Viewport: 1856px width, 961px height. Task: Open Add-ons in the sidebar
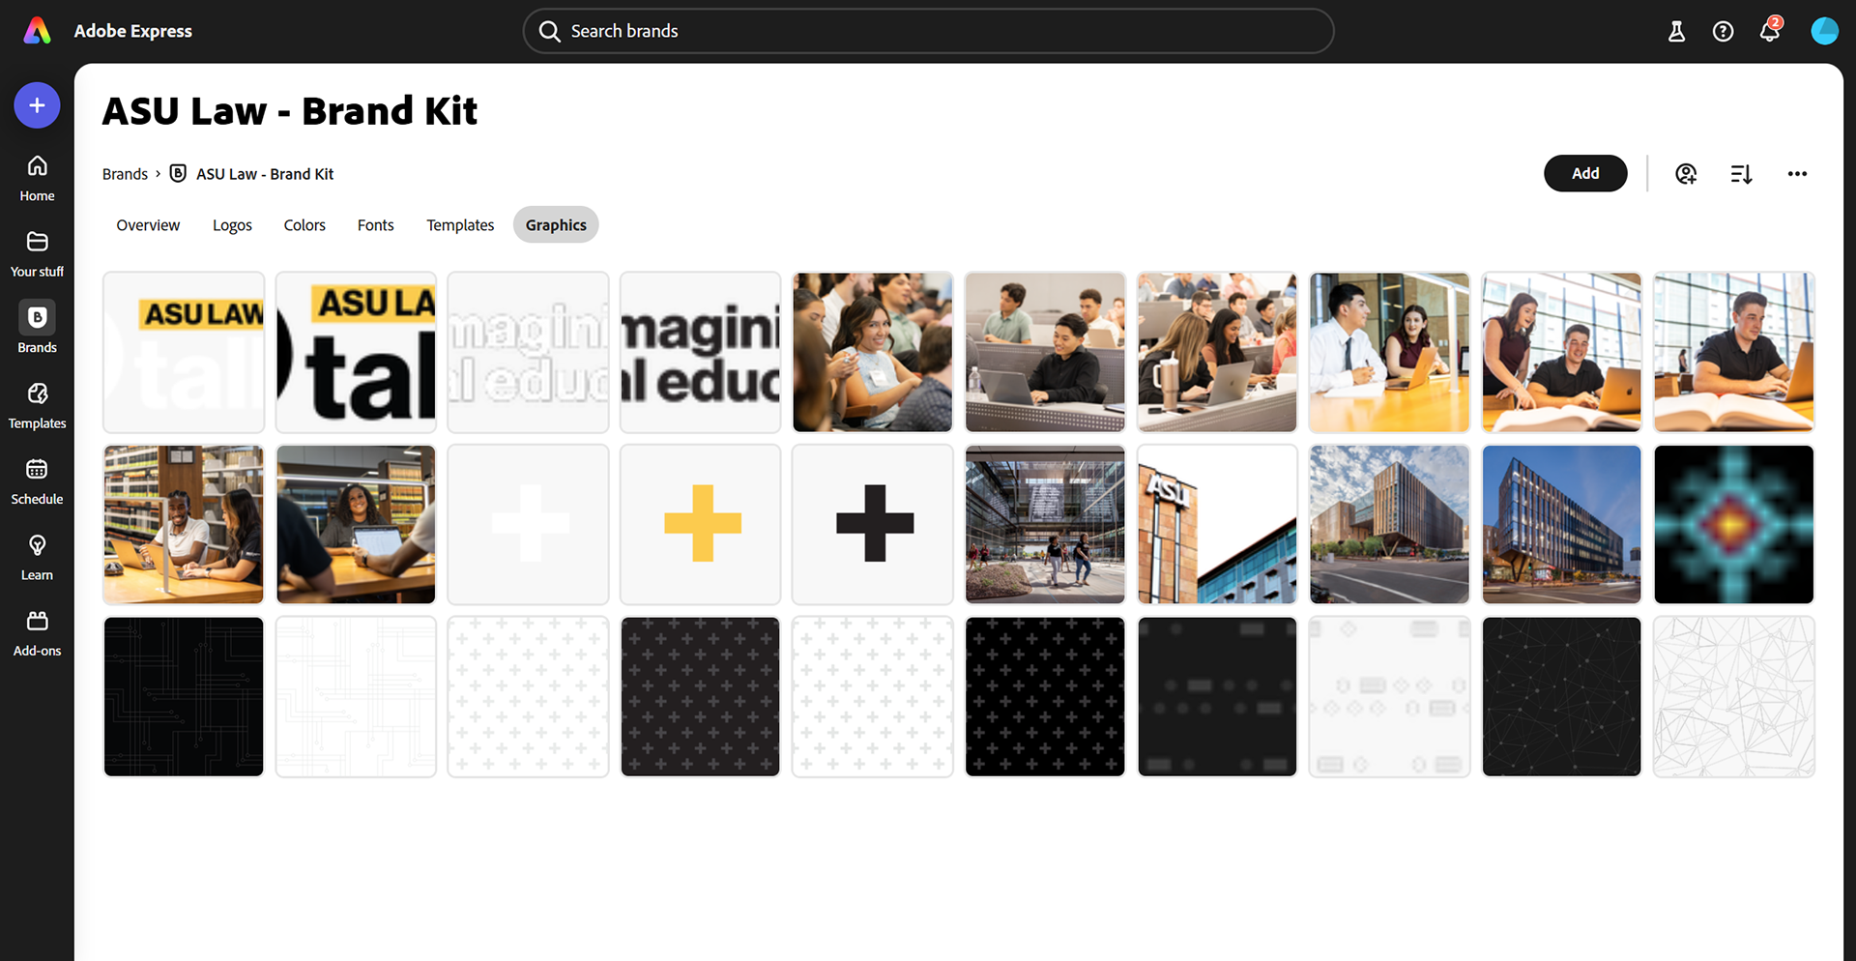[37, 633]
